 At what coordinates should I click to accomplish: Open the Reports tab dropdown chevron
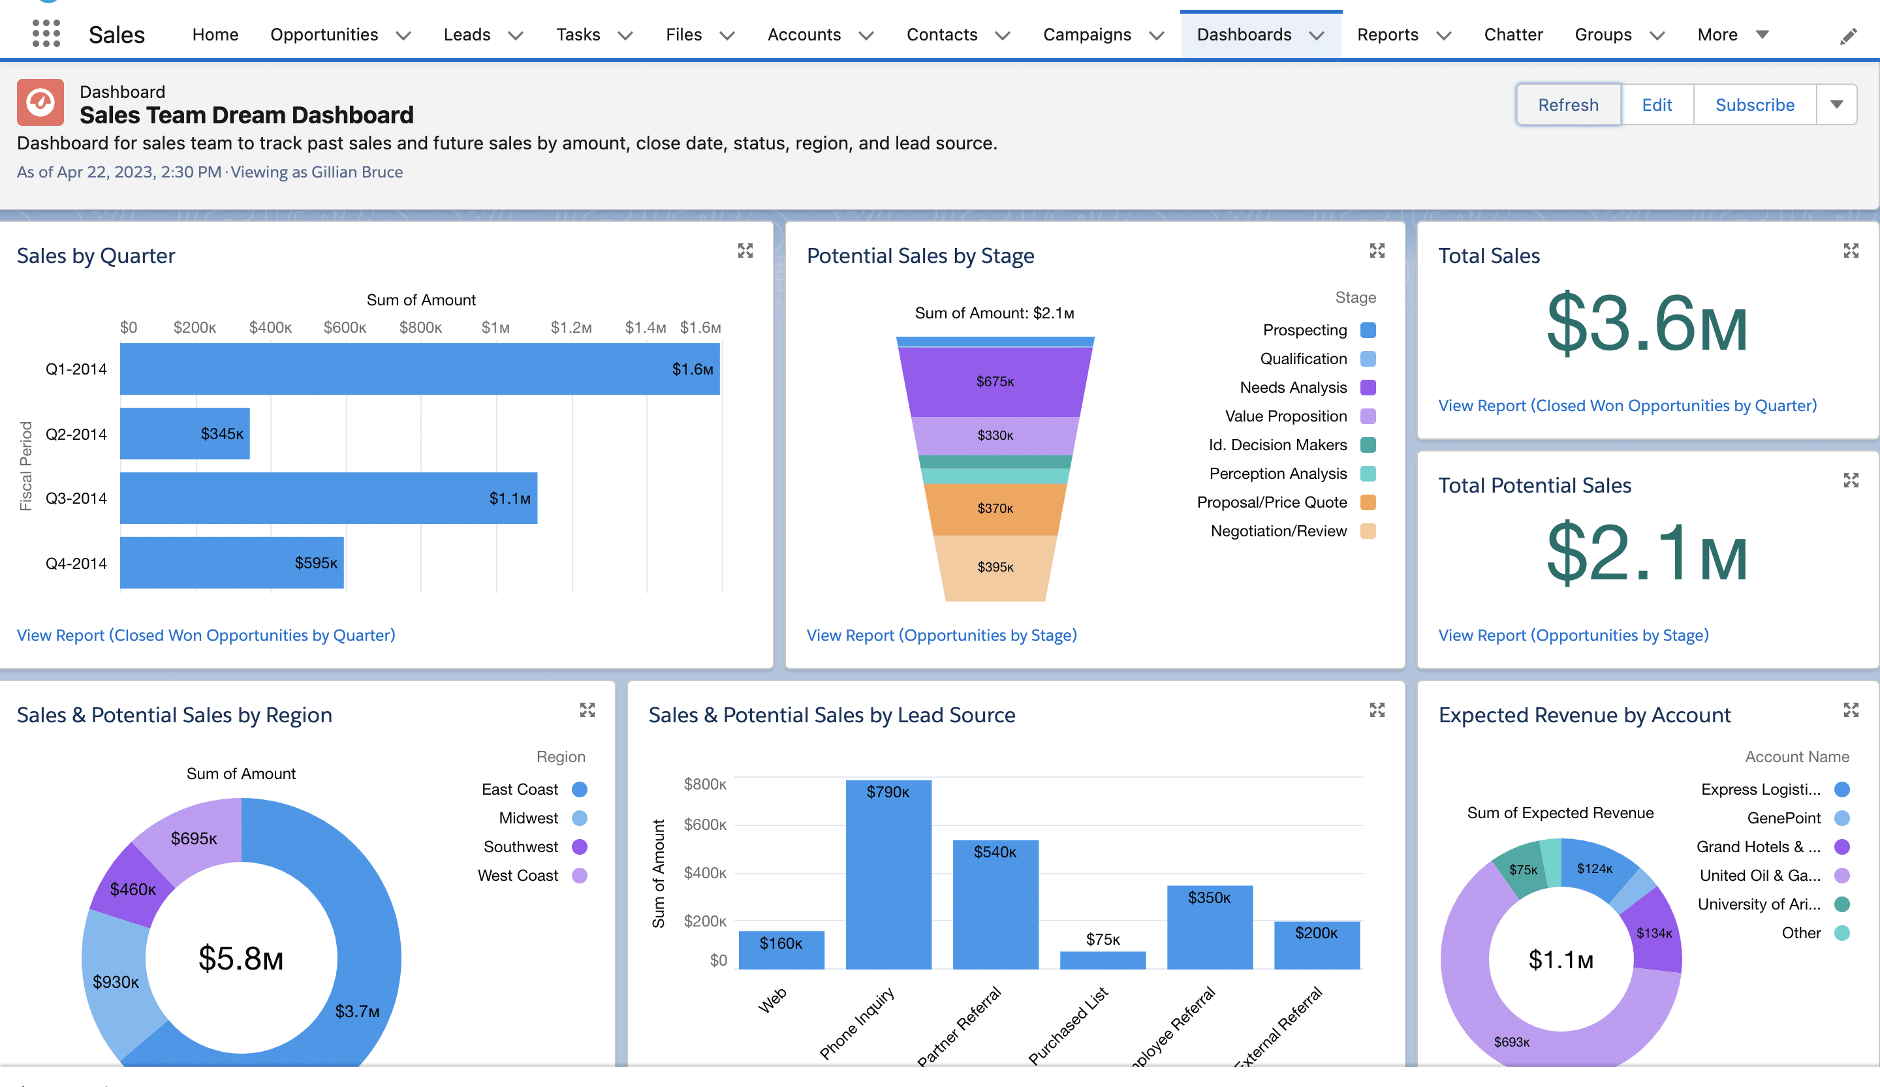[1443, 35]
